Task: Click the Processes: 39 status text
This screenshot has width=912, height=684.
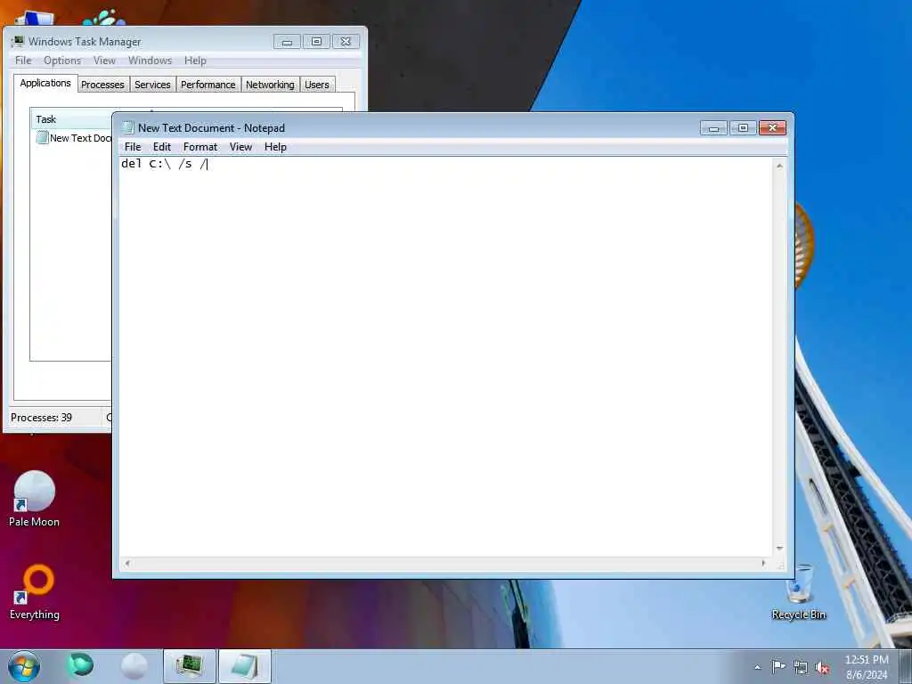Action: [x=41, y=418]
